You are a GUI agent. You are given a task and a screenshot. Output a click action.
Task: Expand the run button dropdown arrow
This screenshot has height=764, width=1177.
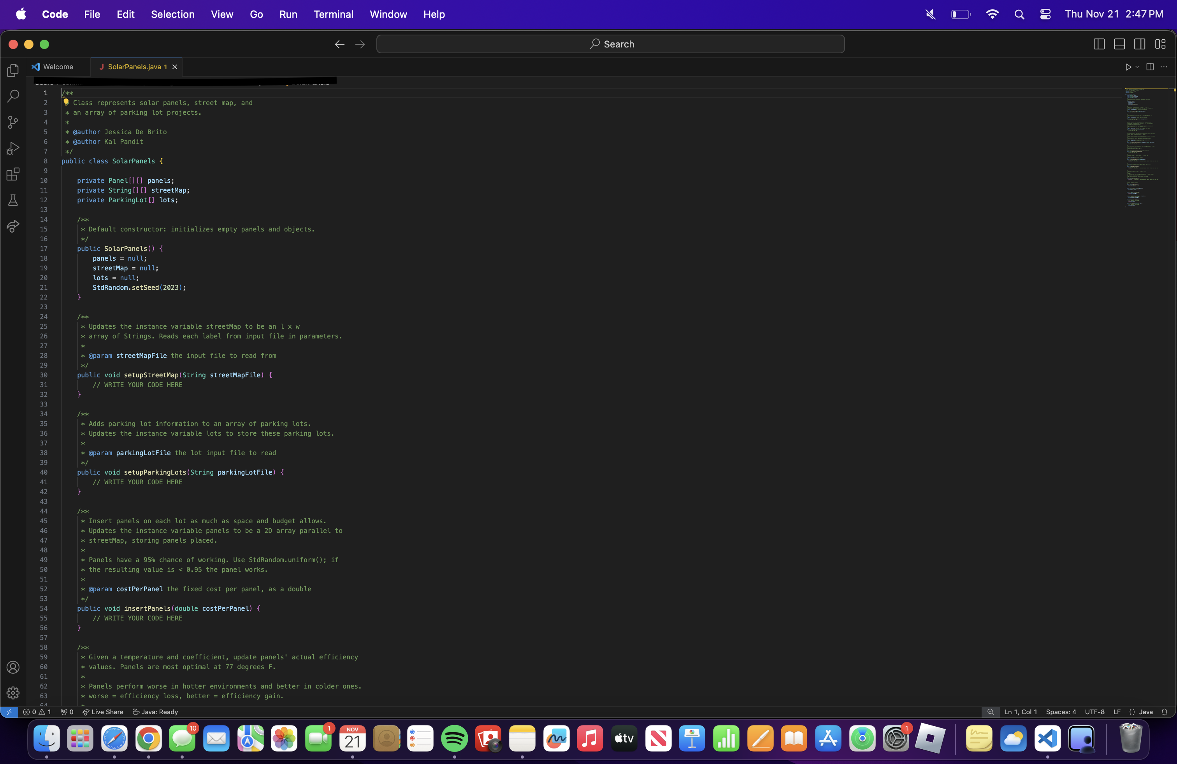(x=1137, y=67)
